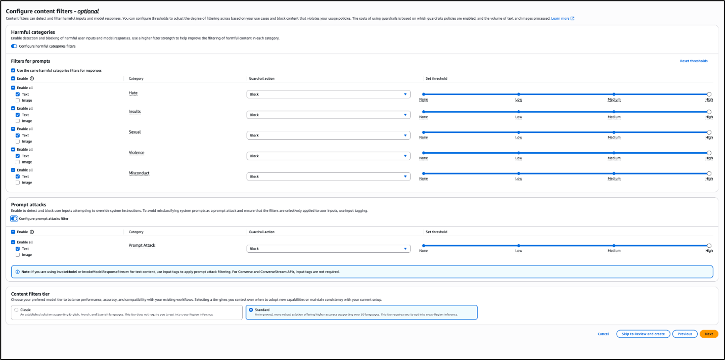Viewport: 725px width, 360px height.
Task: Toggle the Configure prompt attacks filter switch
Action: click(x=14, y=218)
